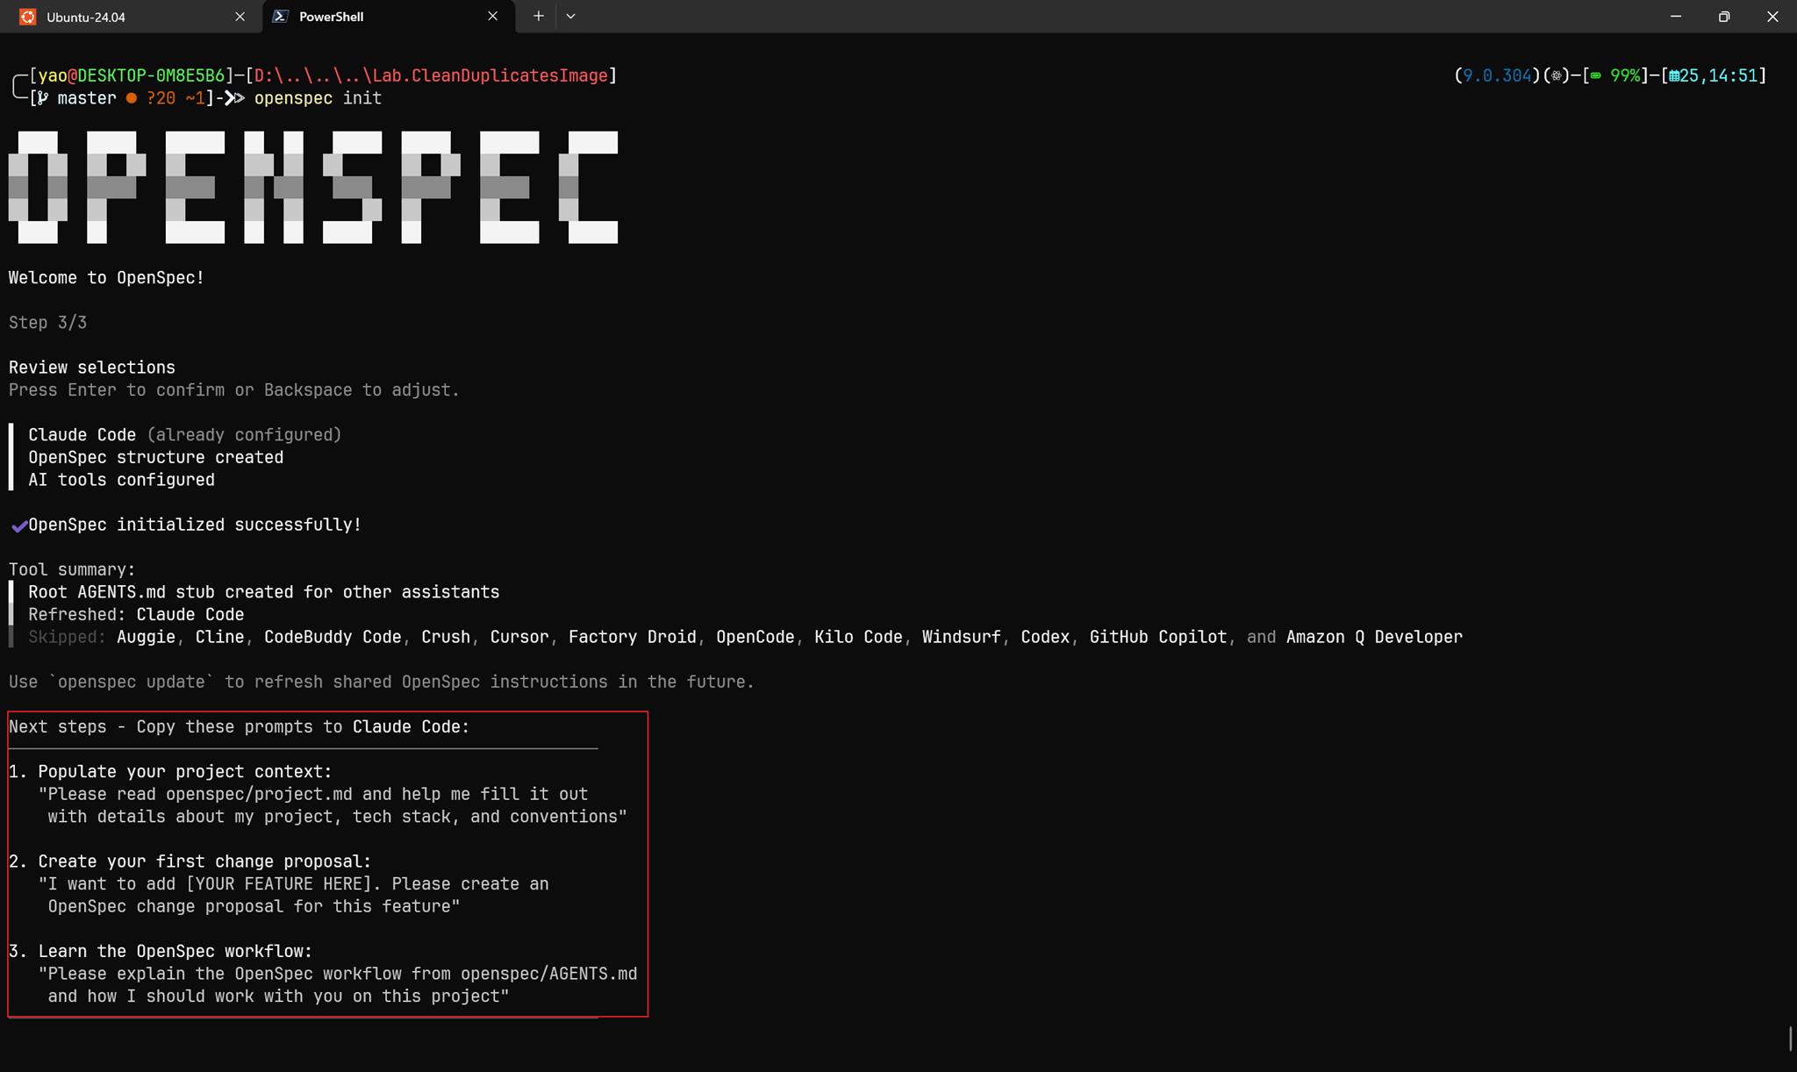Restore down the terminal window

pos(1723,17)
